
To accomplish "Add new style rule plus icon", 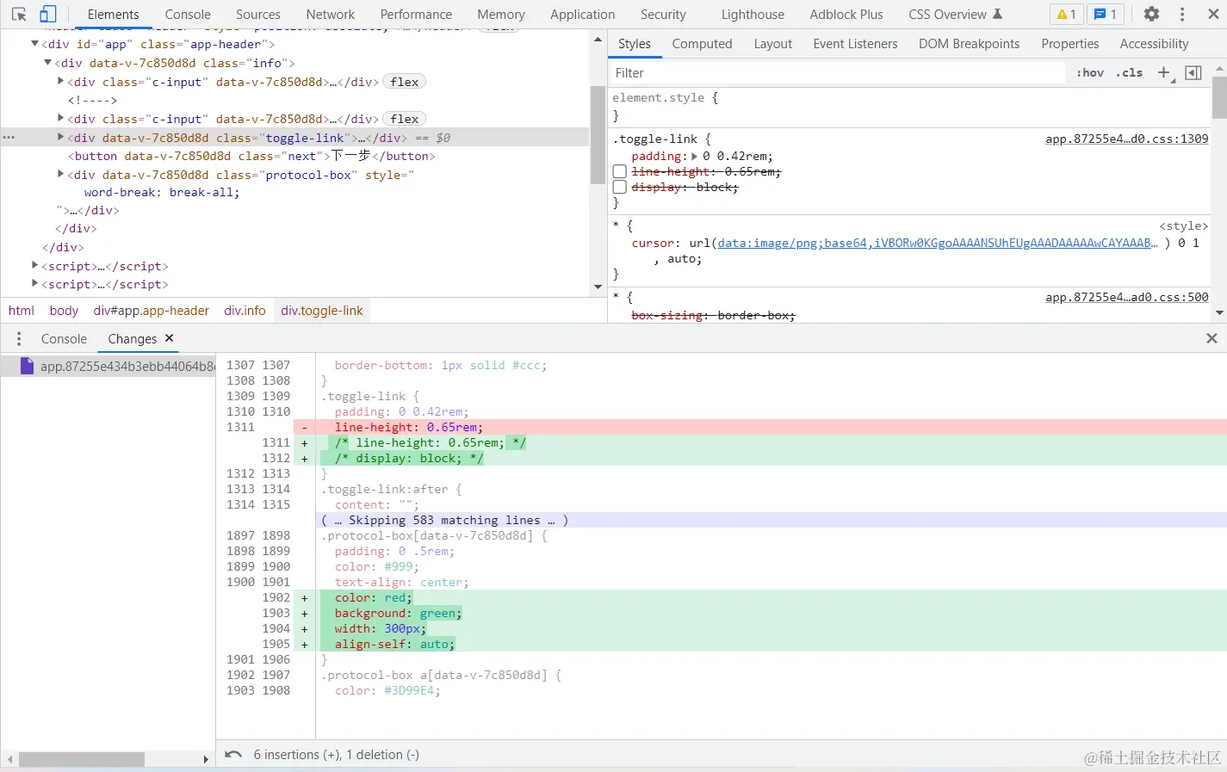I will pos(1164,73).
